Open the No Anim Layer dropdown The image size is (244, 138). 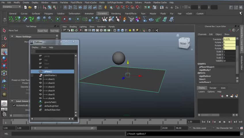[200, 128]
